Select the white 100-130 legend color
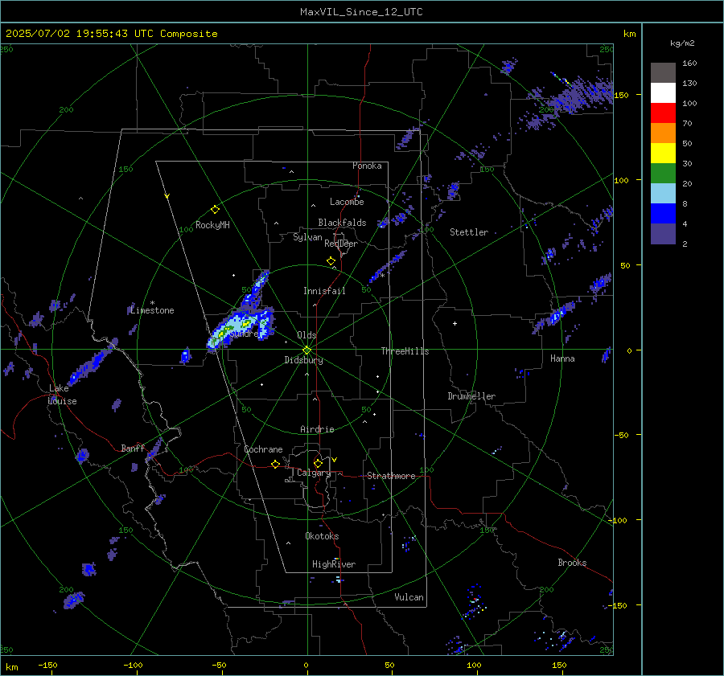Screen dimensions: 724x676 point(663,93)
